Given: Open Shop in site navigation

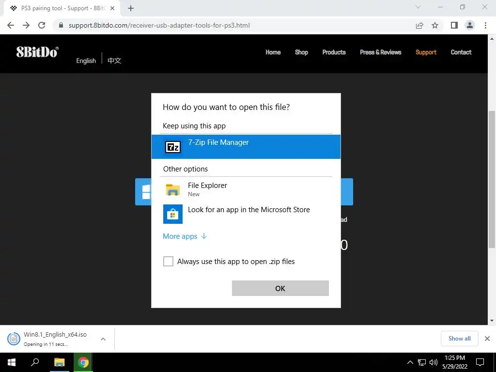Looking at the screenshot, I should pyautogui.click(x=301, y=52).
